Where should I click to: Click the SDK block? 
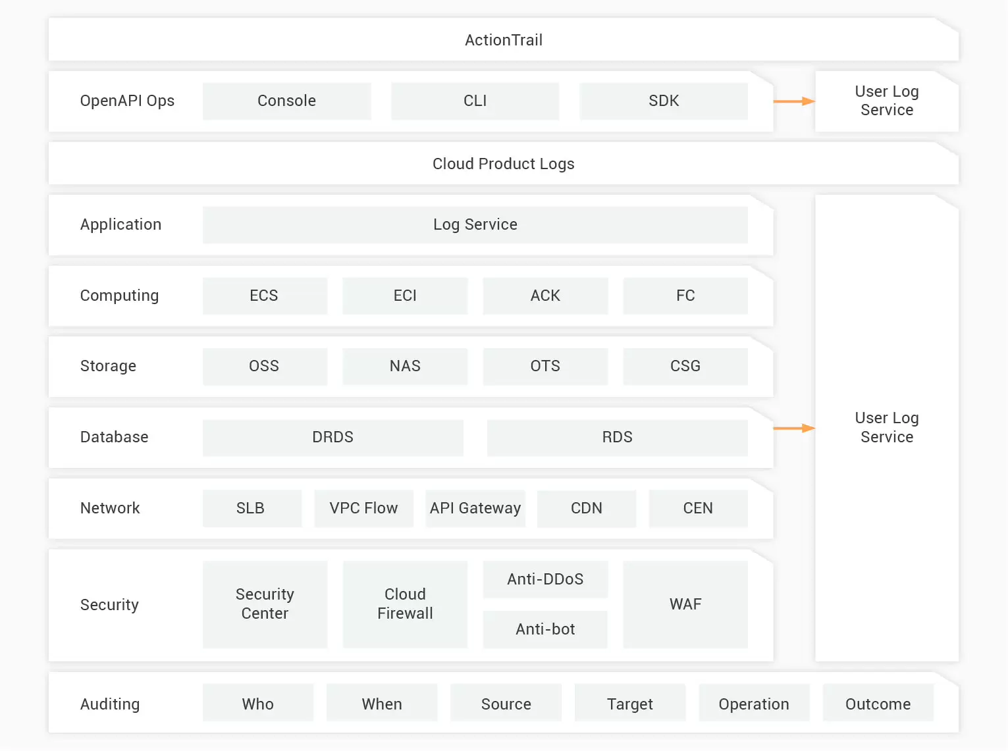pos(663,101)
